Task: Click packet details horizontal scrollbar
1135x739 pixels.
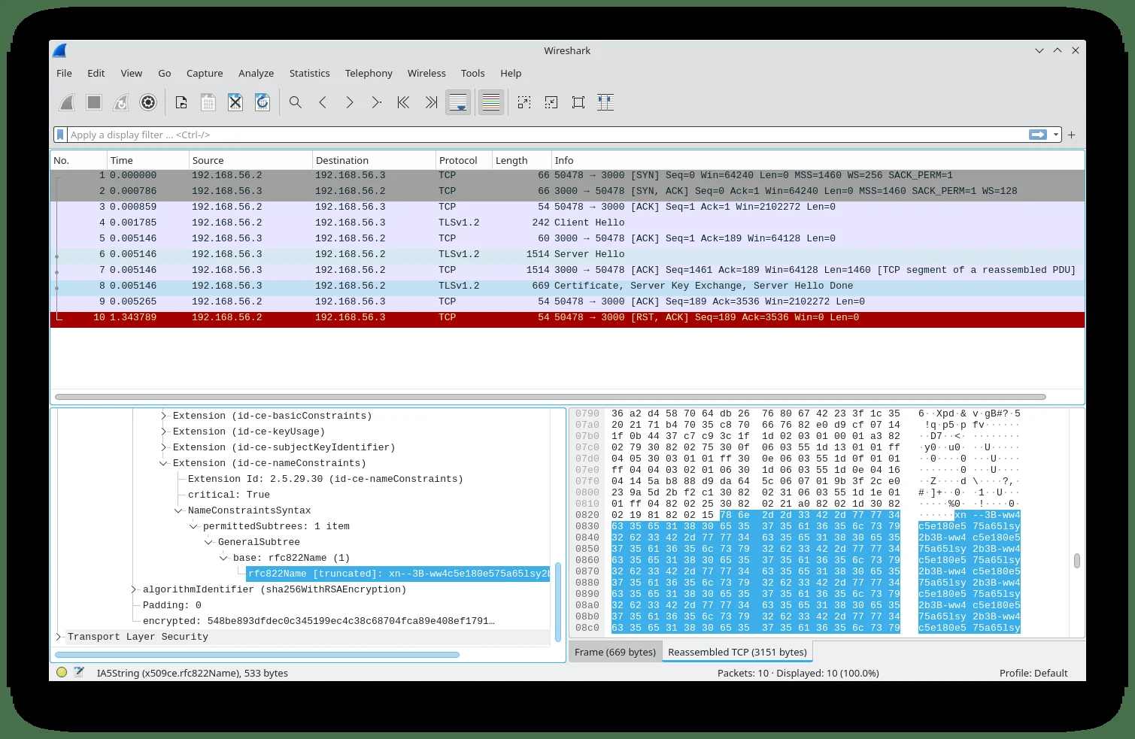Action: [257, 655]
